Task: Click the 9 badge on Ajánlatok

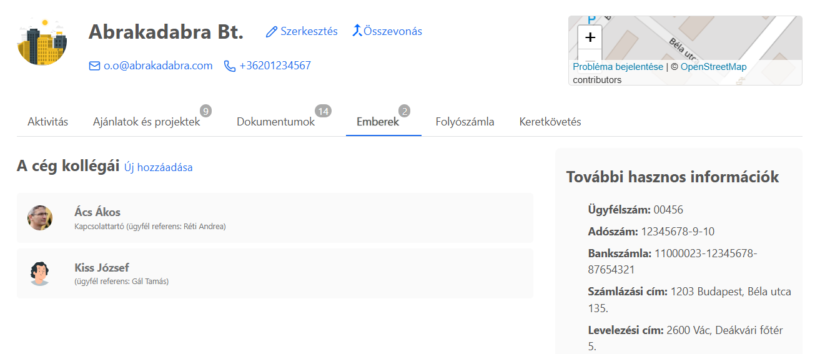Action: (x=205, y=111)
